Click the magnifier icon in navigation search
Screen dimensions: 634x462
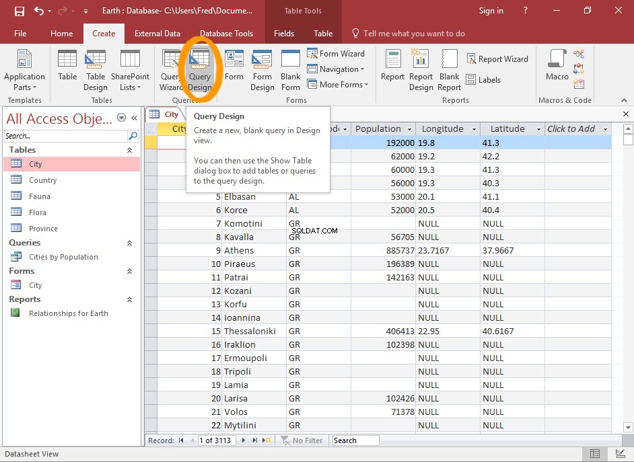pyautogui.click(x=133, y=136)
